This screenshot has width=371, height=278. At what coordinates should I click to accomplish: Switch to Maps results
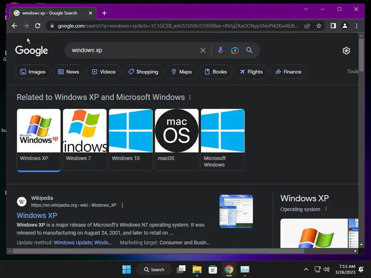click(x=181, y=72)
